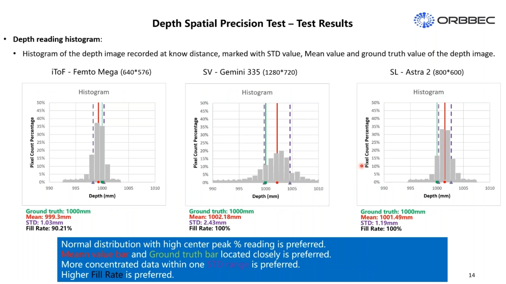Select the SV - Gemini 335 heading
This screenshot has width=506, height=284.
[250, 72]
